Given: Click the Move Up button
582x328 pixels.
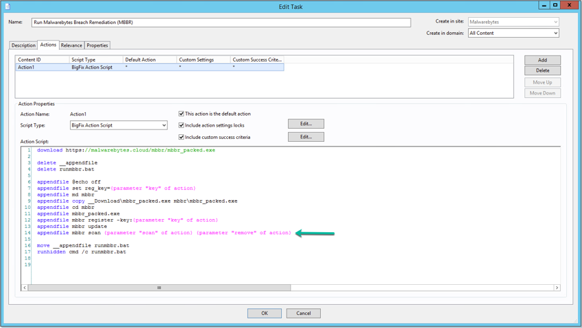Looking at the screenshot, I should pyautogui.click(x=542, y=82).
